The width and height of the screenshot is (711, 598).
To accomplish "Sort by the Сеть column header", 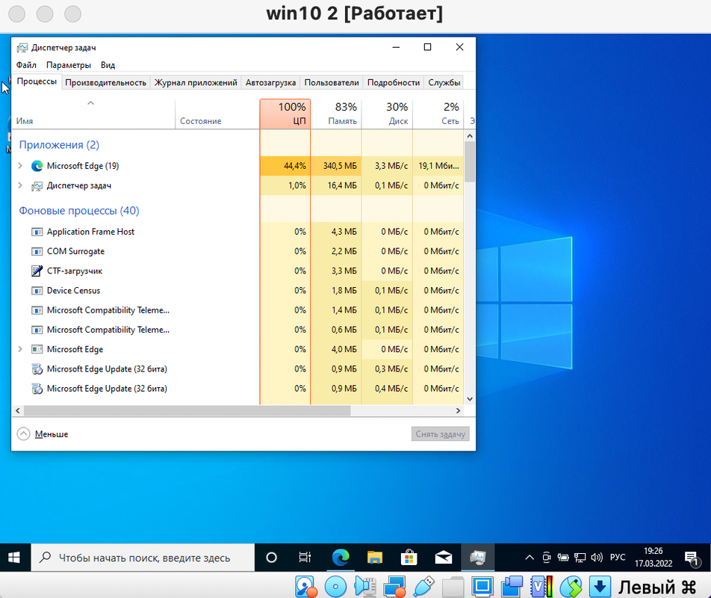I will point(438,114).
